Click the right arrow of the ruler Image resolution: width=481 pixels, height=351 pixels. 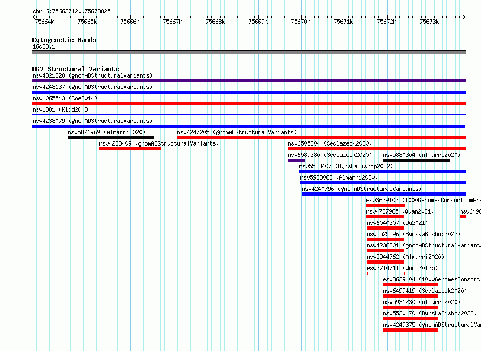pos(464,17)
